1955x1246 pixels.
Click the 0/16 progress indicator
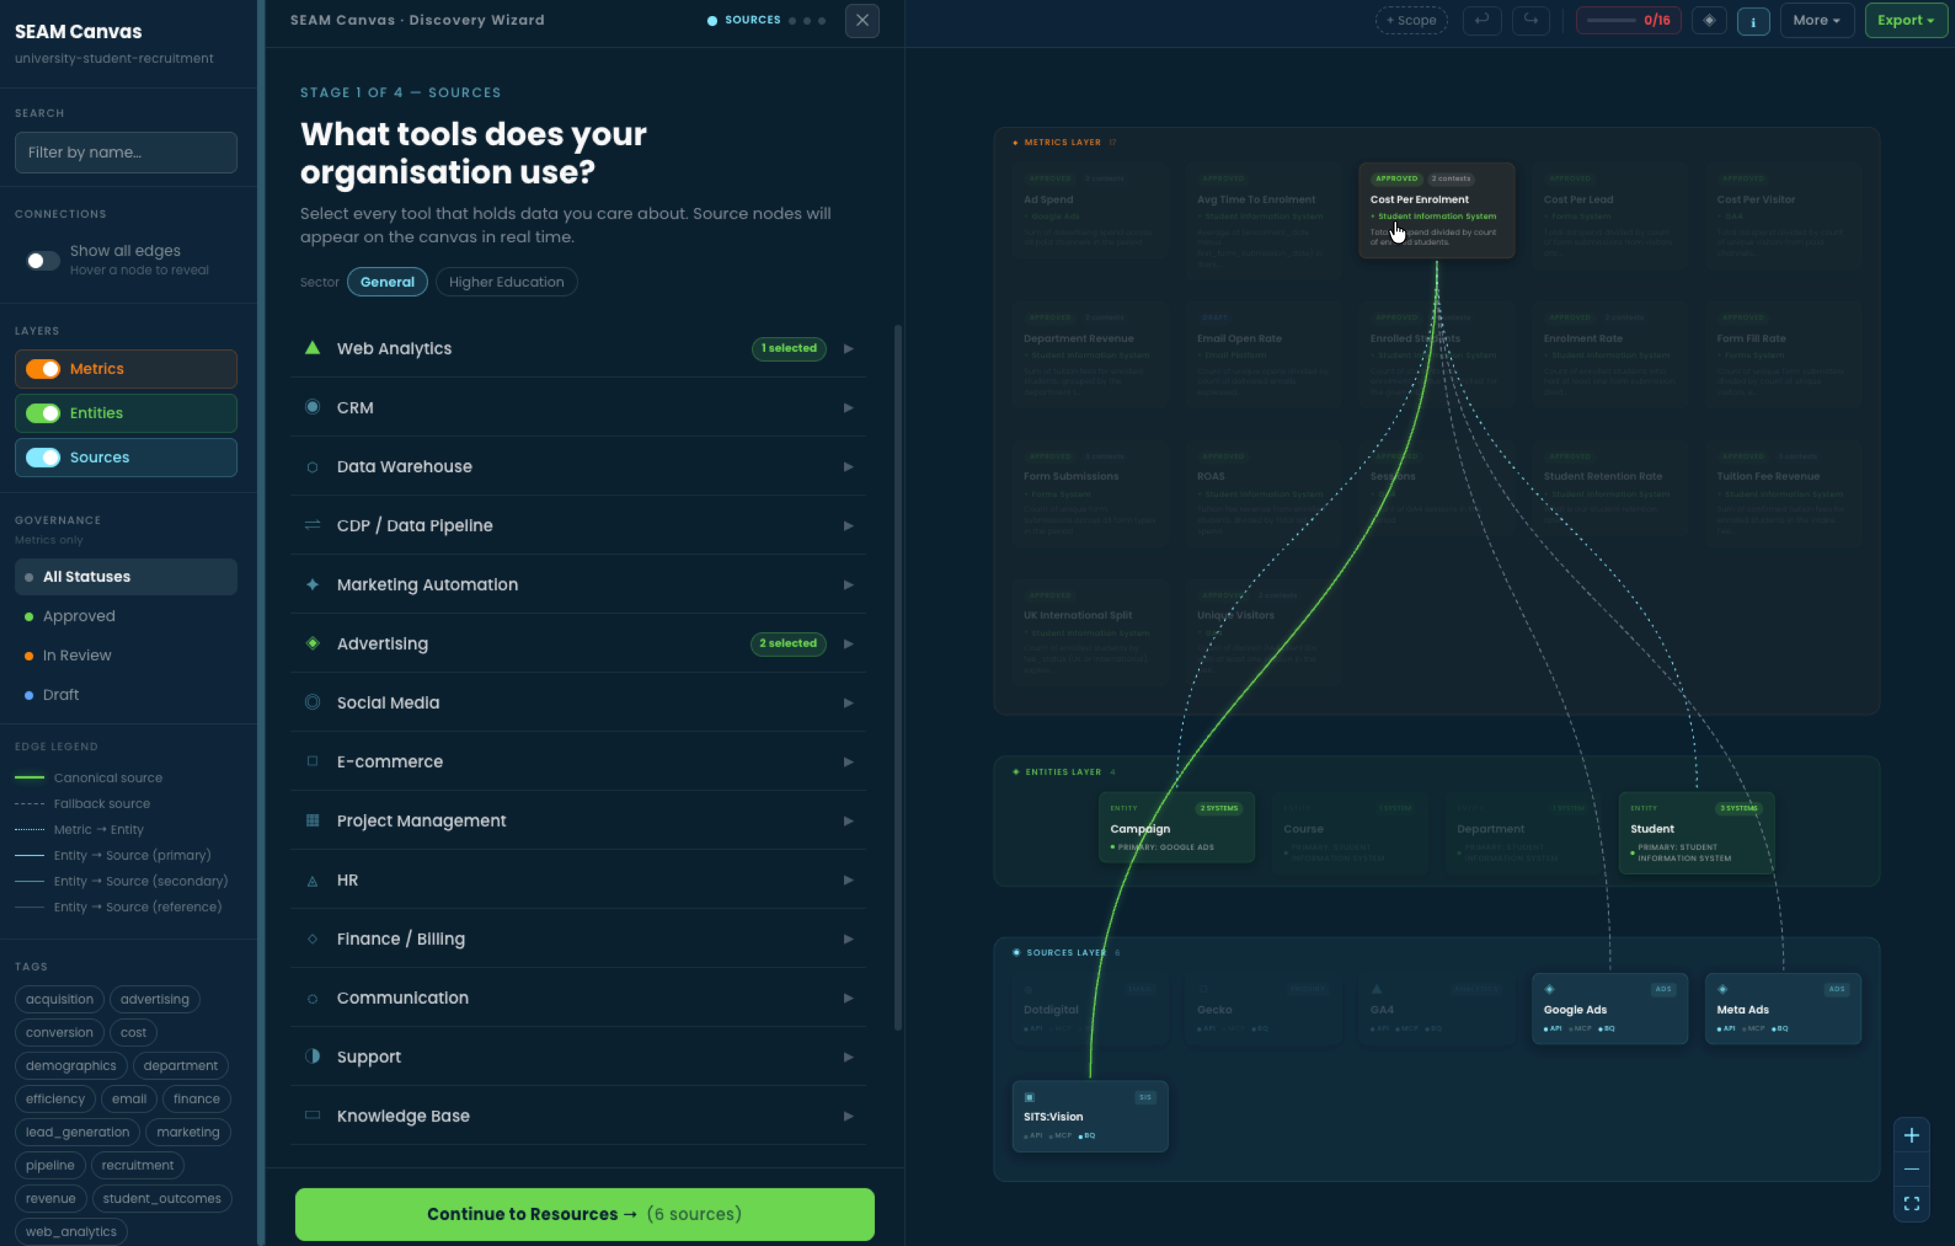(x=1628, y=20)
